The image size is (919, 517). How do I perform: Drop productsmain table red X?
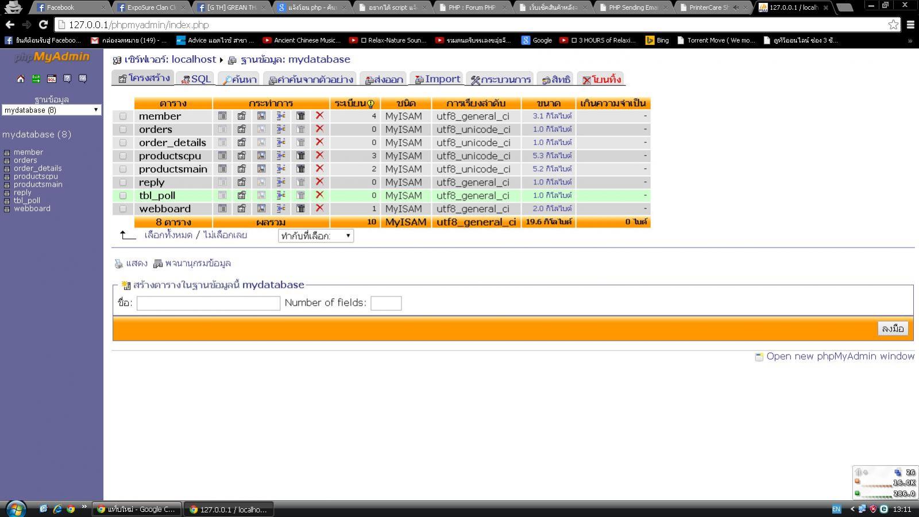click(x=320, y=168)
